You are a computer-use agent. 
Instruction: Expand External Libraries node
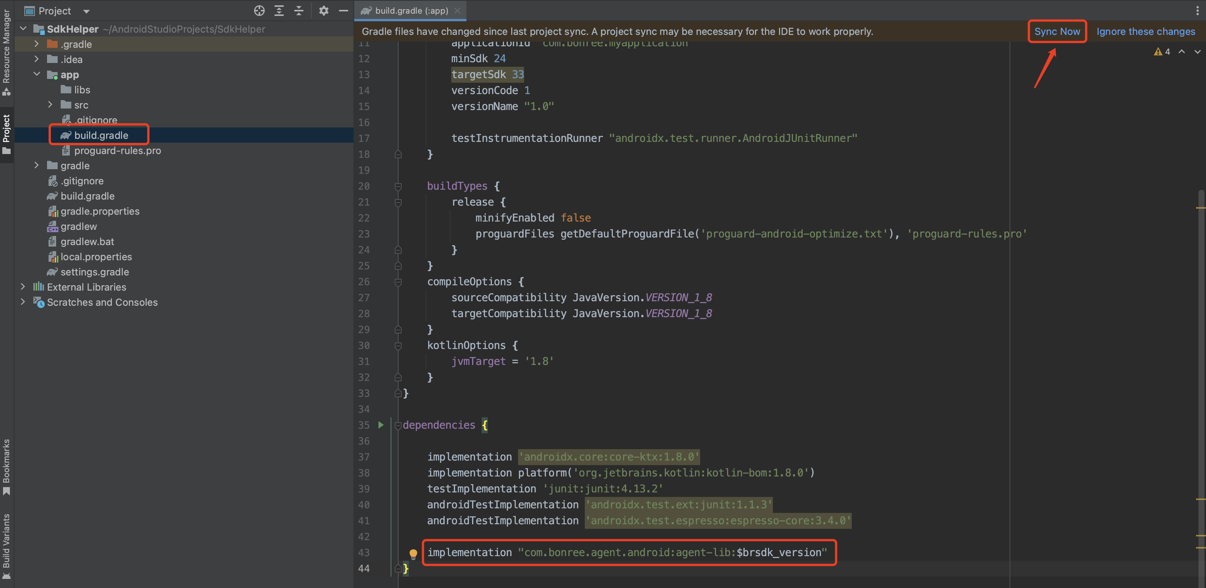pyautogui.click(x=23, y=286)
